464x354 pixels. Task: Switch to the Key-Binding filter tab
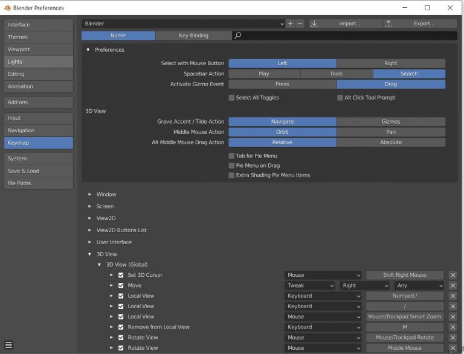tap(193, 36)
